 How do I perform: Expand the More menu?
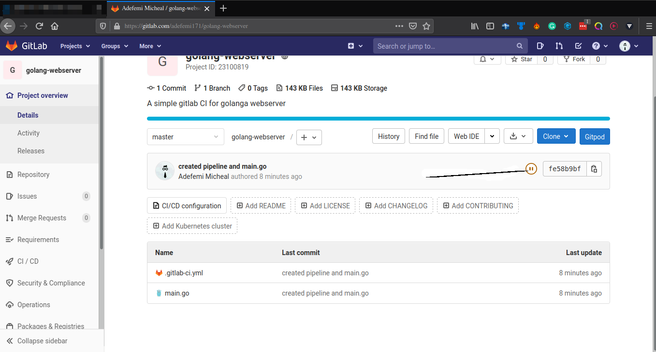point(149,46)
